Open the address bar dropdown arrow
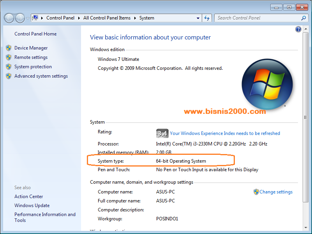This screenshot has height=234, width=312. click(x=198, y=18)
